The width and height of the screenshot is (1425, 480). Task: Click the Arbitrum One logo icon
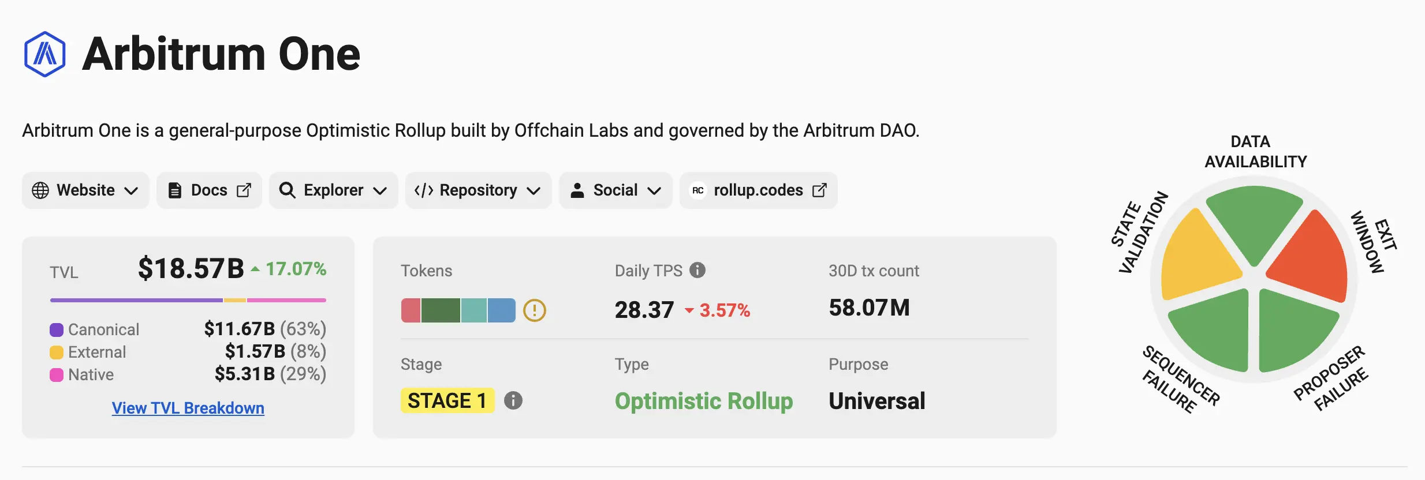44,54
